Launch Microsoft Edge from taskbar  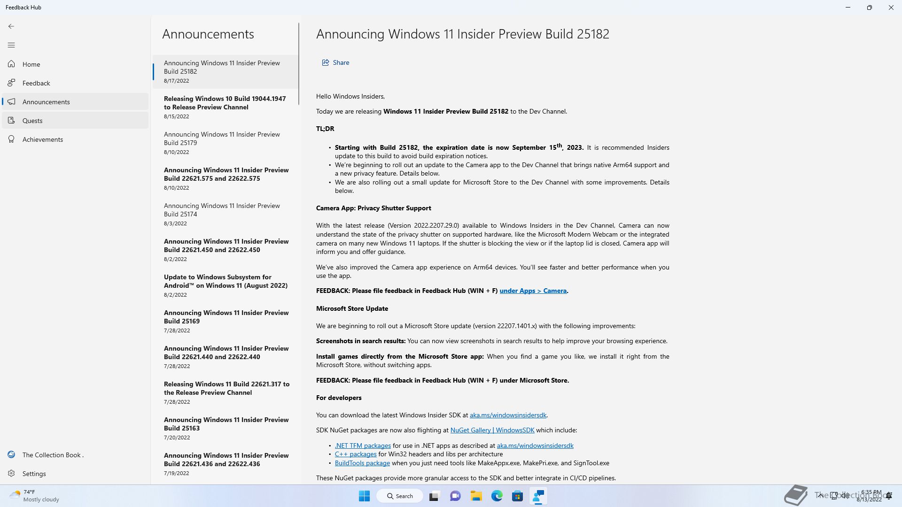(x=497, y=496)
